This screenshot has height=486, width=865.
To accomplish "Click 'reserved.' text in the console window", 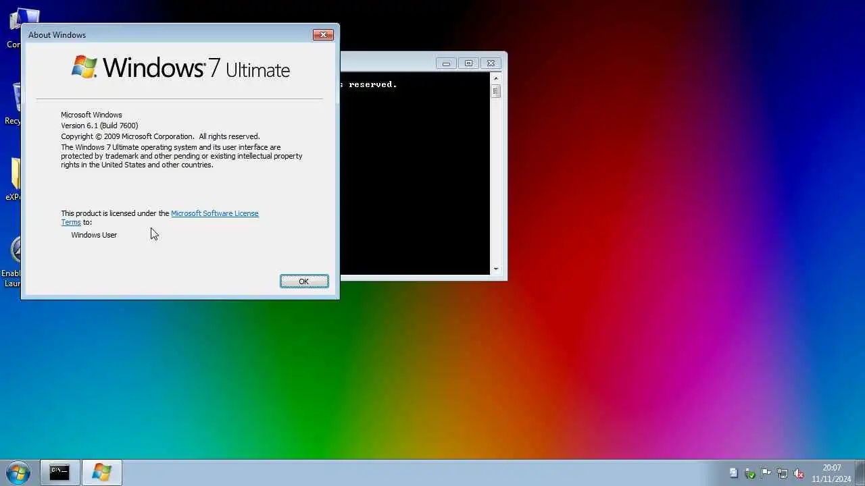I will (372, 84).
